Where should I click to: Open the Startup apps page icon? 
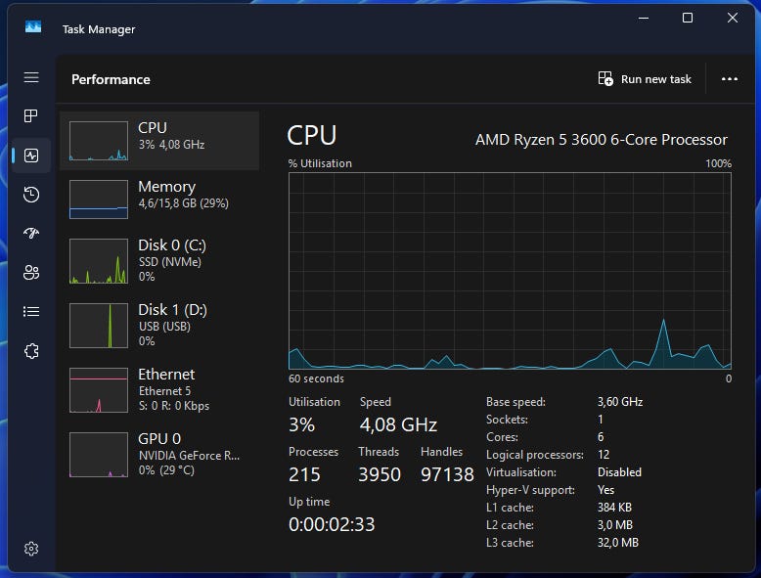coord(31,233)
